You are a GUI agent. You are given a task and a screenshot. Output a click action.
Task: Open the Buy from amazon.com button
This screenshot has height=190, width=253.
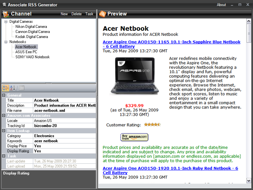click(x=135, y=137)
